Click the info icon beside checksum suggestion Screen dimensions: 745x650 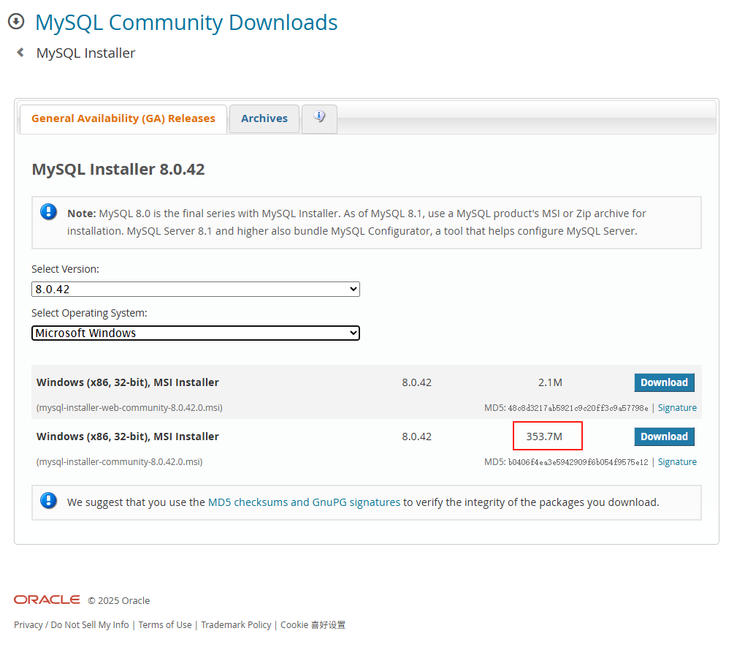click(48, 500)
